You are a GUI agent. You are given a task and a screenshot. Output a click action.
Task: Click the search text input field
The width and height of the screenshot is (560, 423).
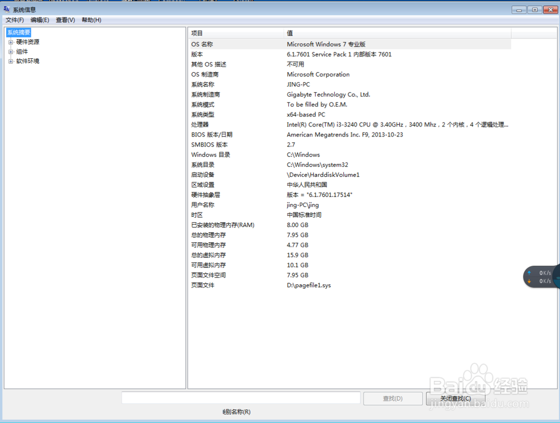[241, 398]
